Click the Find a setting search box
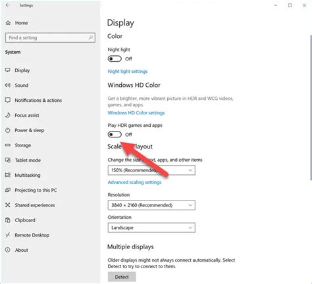 point(50,37)
